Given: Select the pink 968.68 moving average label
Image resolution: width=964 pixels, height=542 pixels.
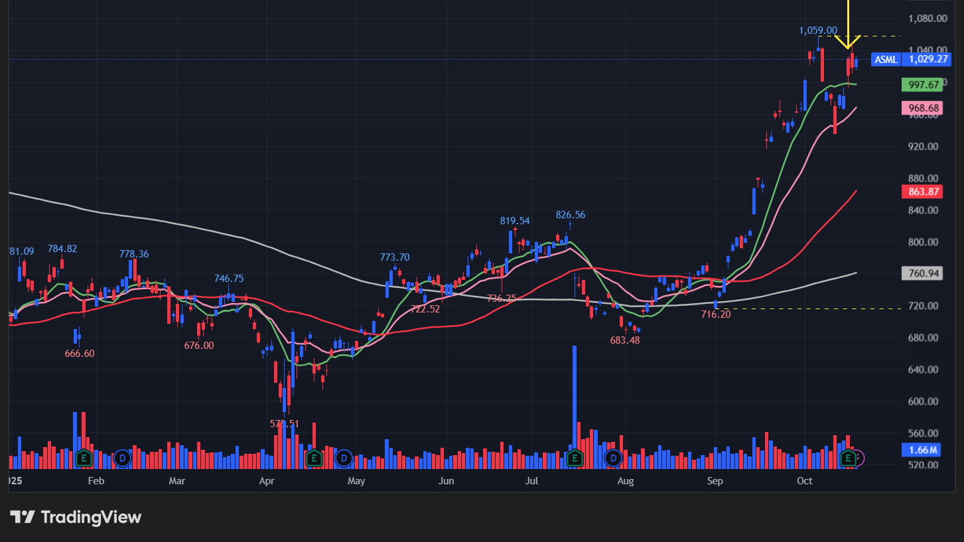Looking at the screenshot, I should tap(922, 107).
